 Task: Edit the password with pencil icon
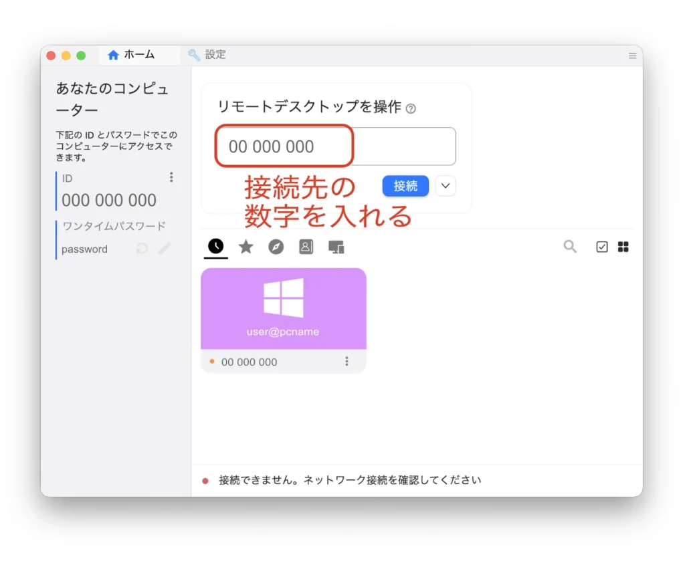(x=165, y=249)
